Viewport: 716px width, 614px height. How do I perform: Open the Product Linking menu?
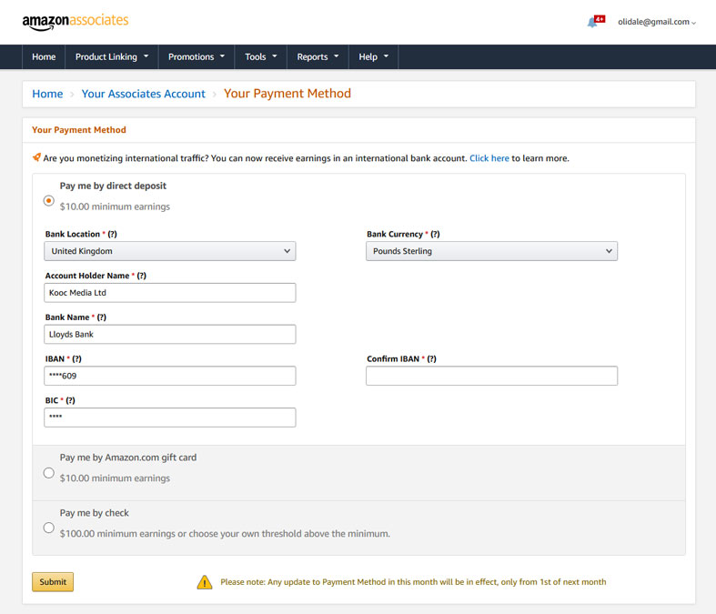112,56
